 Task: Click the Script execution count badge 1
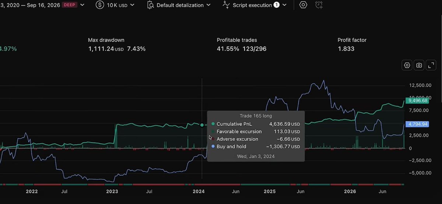point(276,5)
